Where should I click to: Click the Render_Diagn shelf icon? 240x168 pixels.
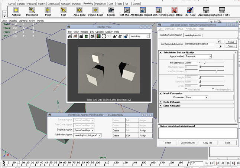point(143,10)
